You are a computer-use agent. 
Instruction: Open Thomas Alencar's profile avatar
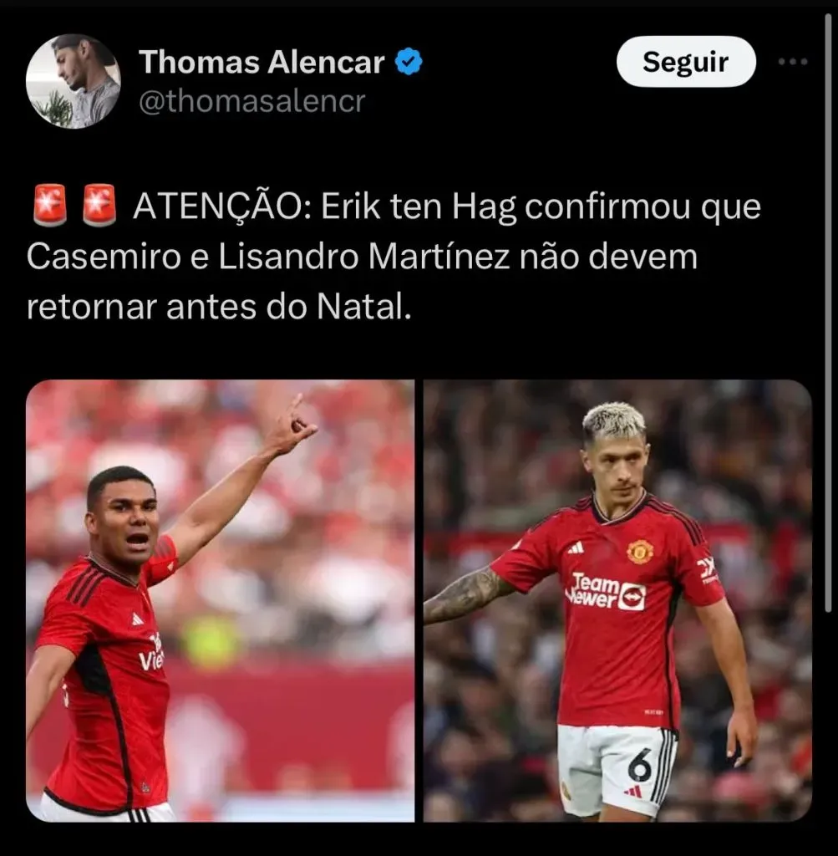(74, 81)
